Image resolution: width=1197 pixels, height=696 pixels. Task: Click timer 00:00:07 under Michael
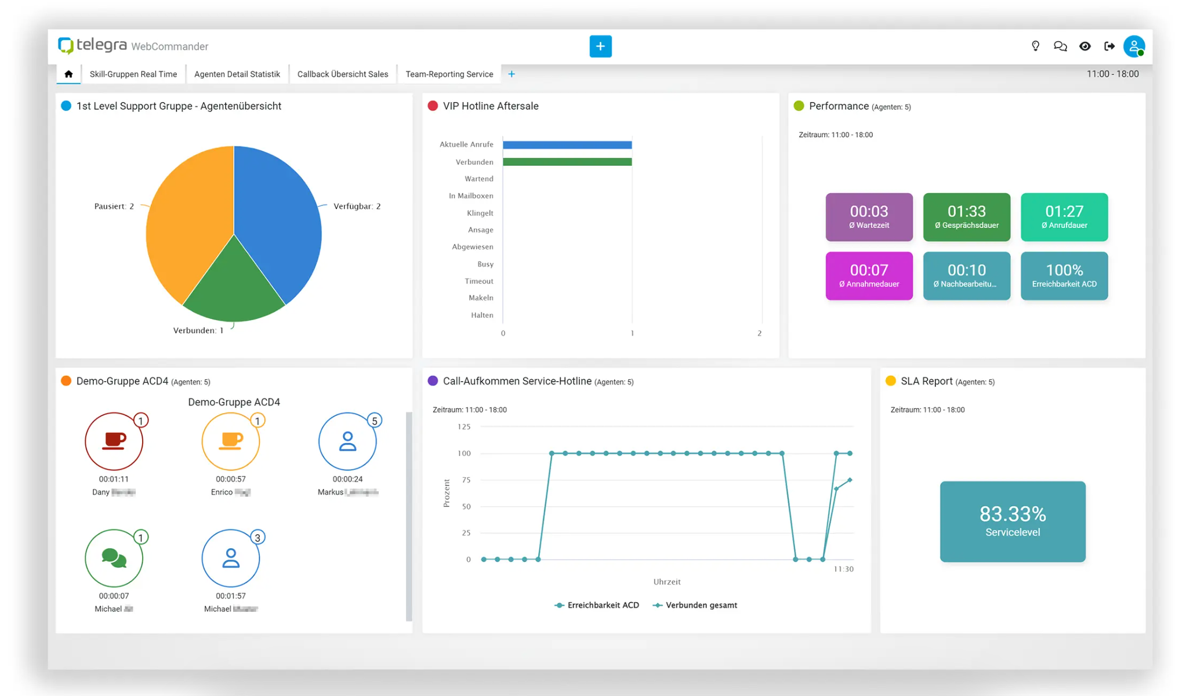click(x=114, y=596)
